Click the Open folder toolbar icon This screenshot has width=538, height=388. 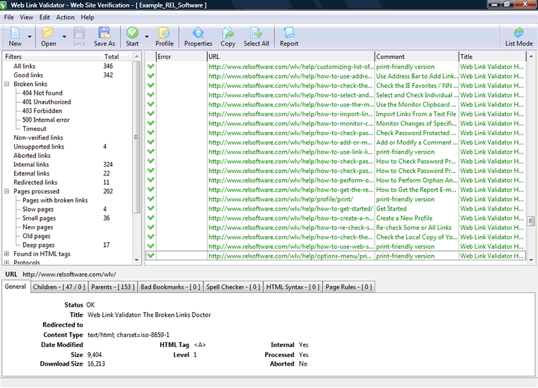48,32
